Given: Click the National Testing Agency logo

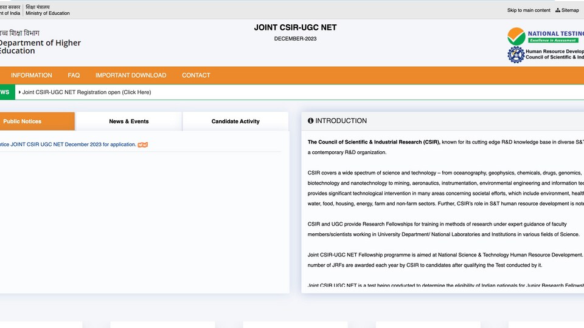Looking at the screenshot, I should pyautogui.click(x=545, y=36).
